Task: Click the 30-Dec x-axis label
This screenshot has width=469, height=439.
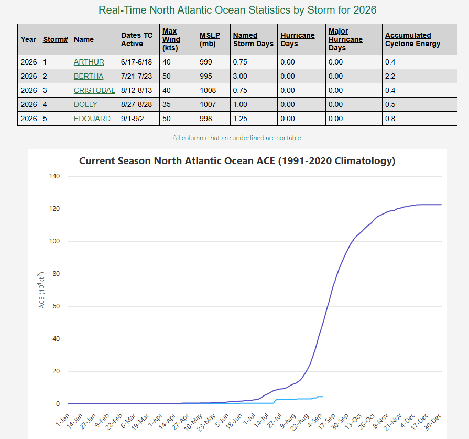Action: coord(433,422)
